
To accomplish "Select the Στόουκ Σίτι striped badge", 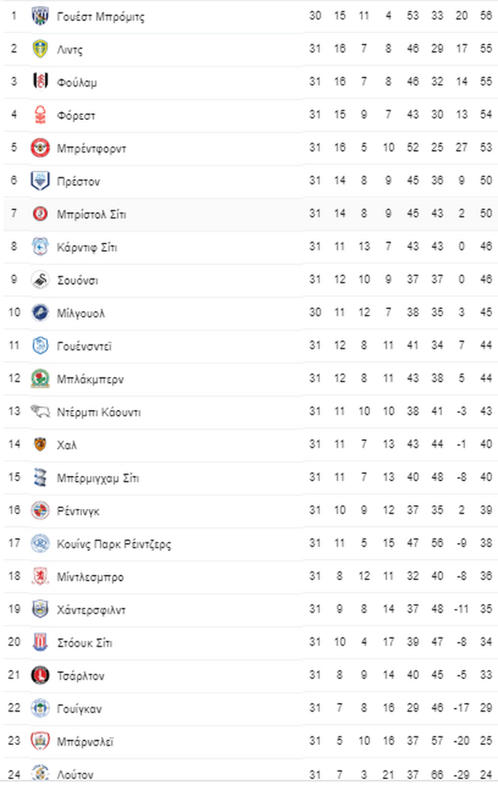I will (40, 643).
